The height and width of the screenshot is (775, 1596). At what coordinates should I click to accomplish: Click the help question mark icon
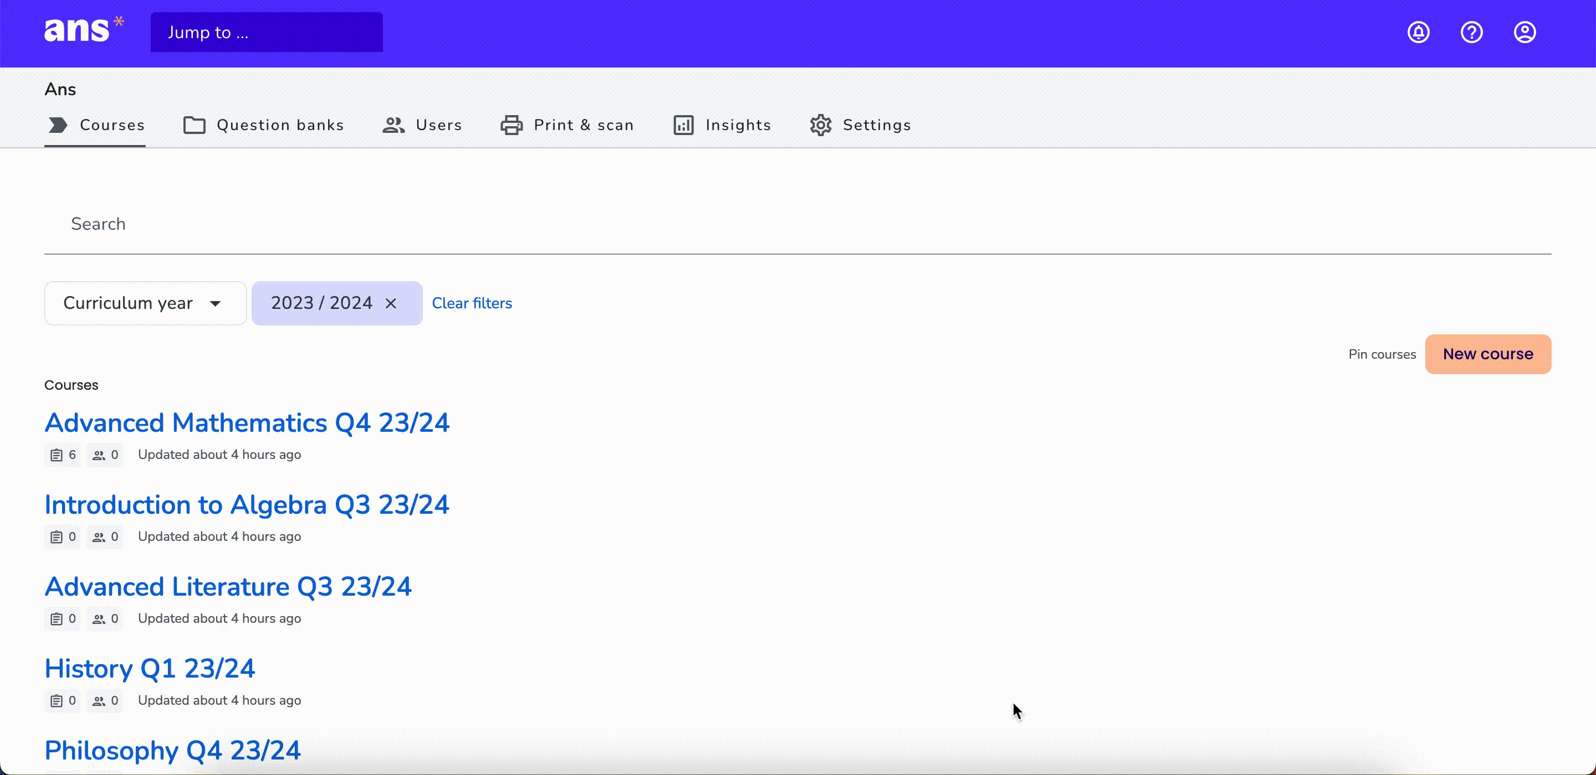1471,32
